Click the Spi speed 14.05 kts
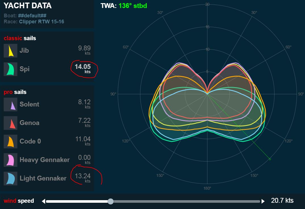 (x=83, y=69)
